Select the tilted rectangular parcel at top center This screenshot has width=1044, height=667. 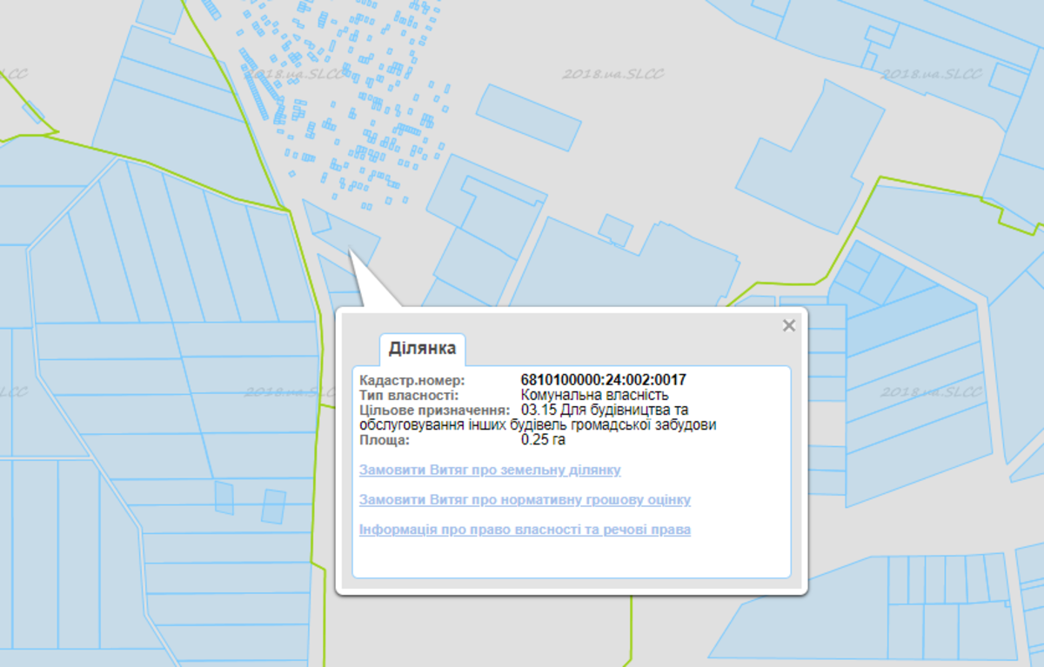[x=528, y=117]
